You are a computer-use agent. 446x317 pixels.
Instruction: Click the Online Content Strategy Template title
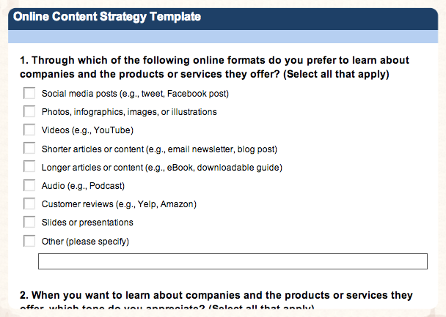(107, 17)
